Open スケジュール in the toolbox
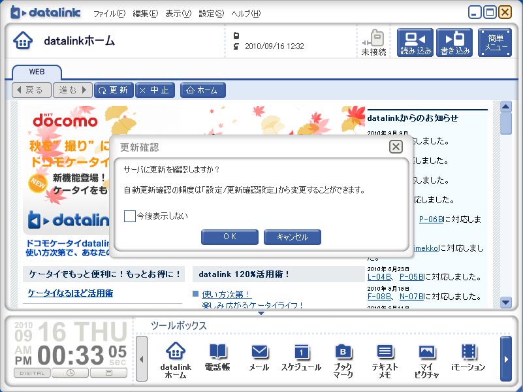The image size is (523, 392). [x=301, y=357]
